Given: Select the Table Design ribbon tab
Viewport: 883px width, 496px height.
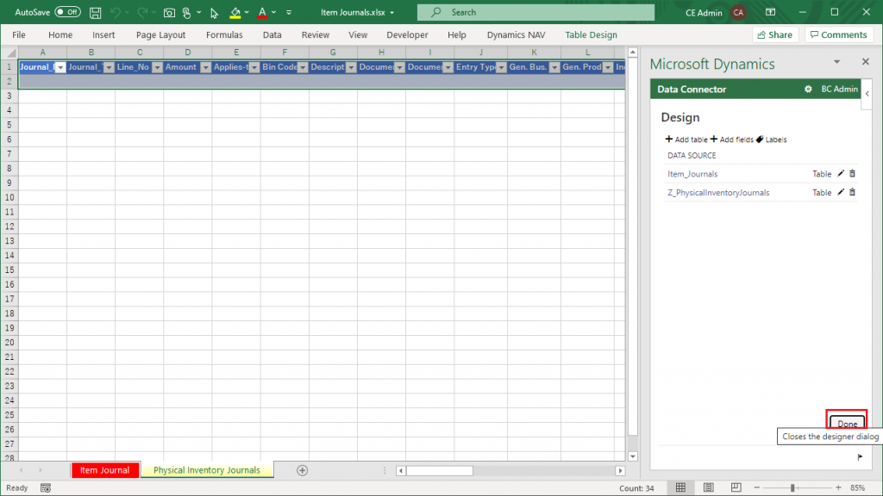Looking at the screenshot, I should tap(591, 34).
